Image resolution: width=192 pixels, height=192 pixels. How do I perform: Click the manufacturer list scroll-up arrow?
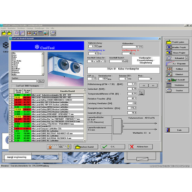pos(43,53)
